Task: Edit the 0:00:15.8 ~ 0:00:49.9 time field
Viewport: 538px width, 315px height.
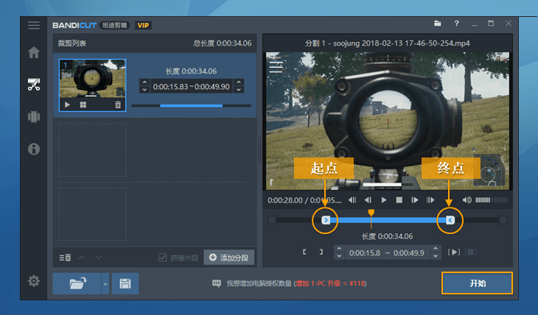Action: [387, 253]
